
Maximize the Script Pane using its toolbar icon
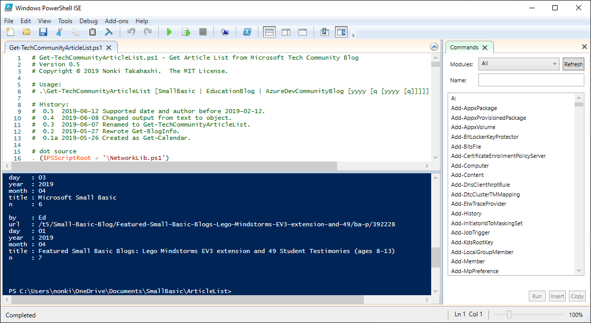pos(302,31)
